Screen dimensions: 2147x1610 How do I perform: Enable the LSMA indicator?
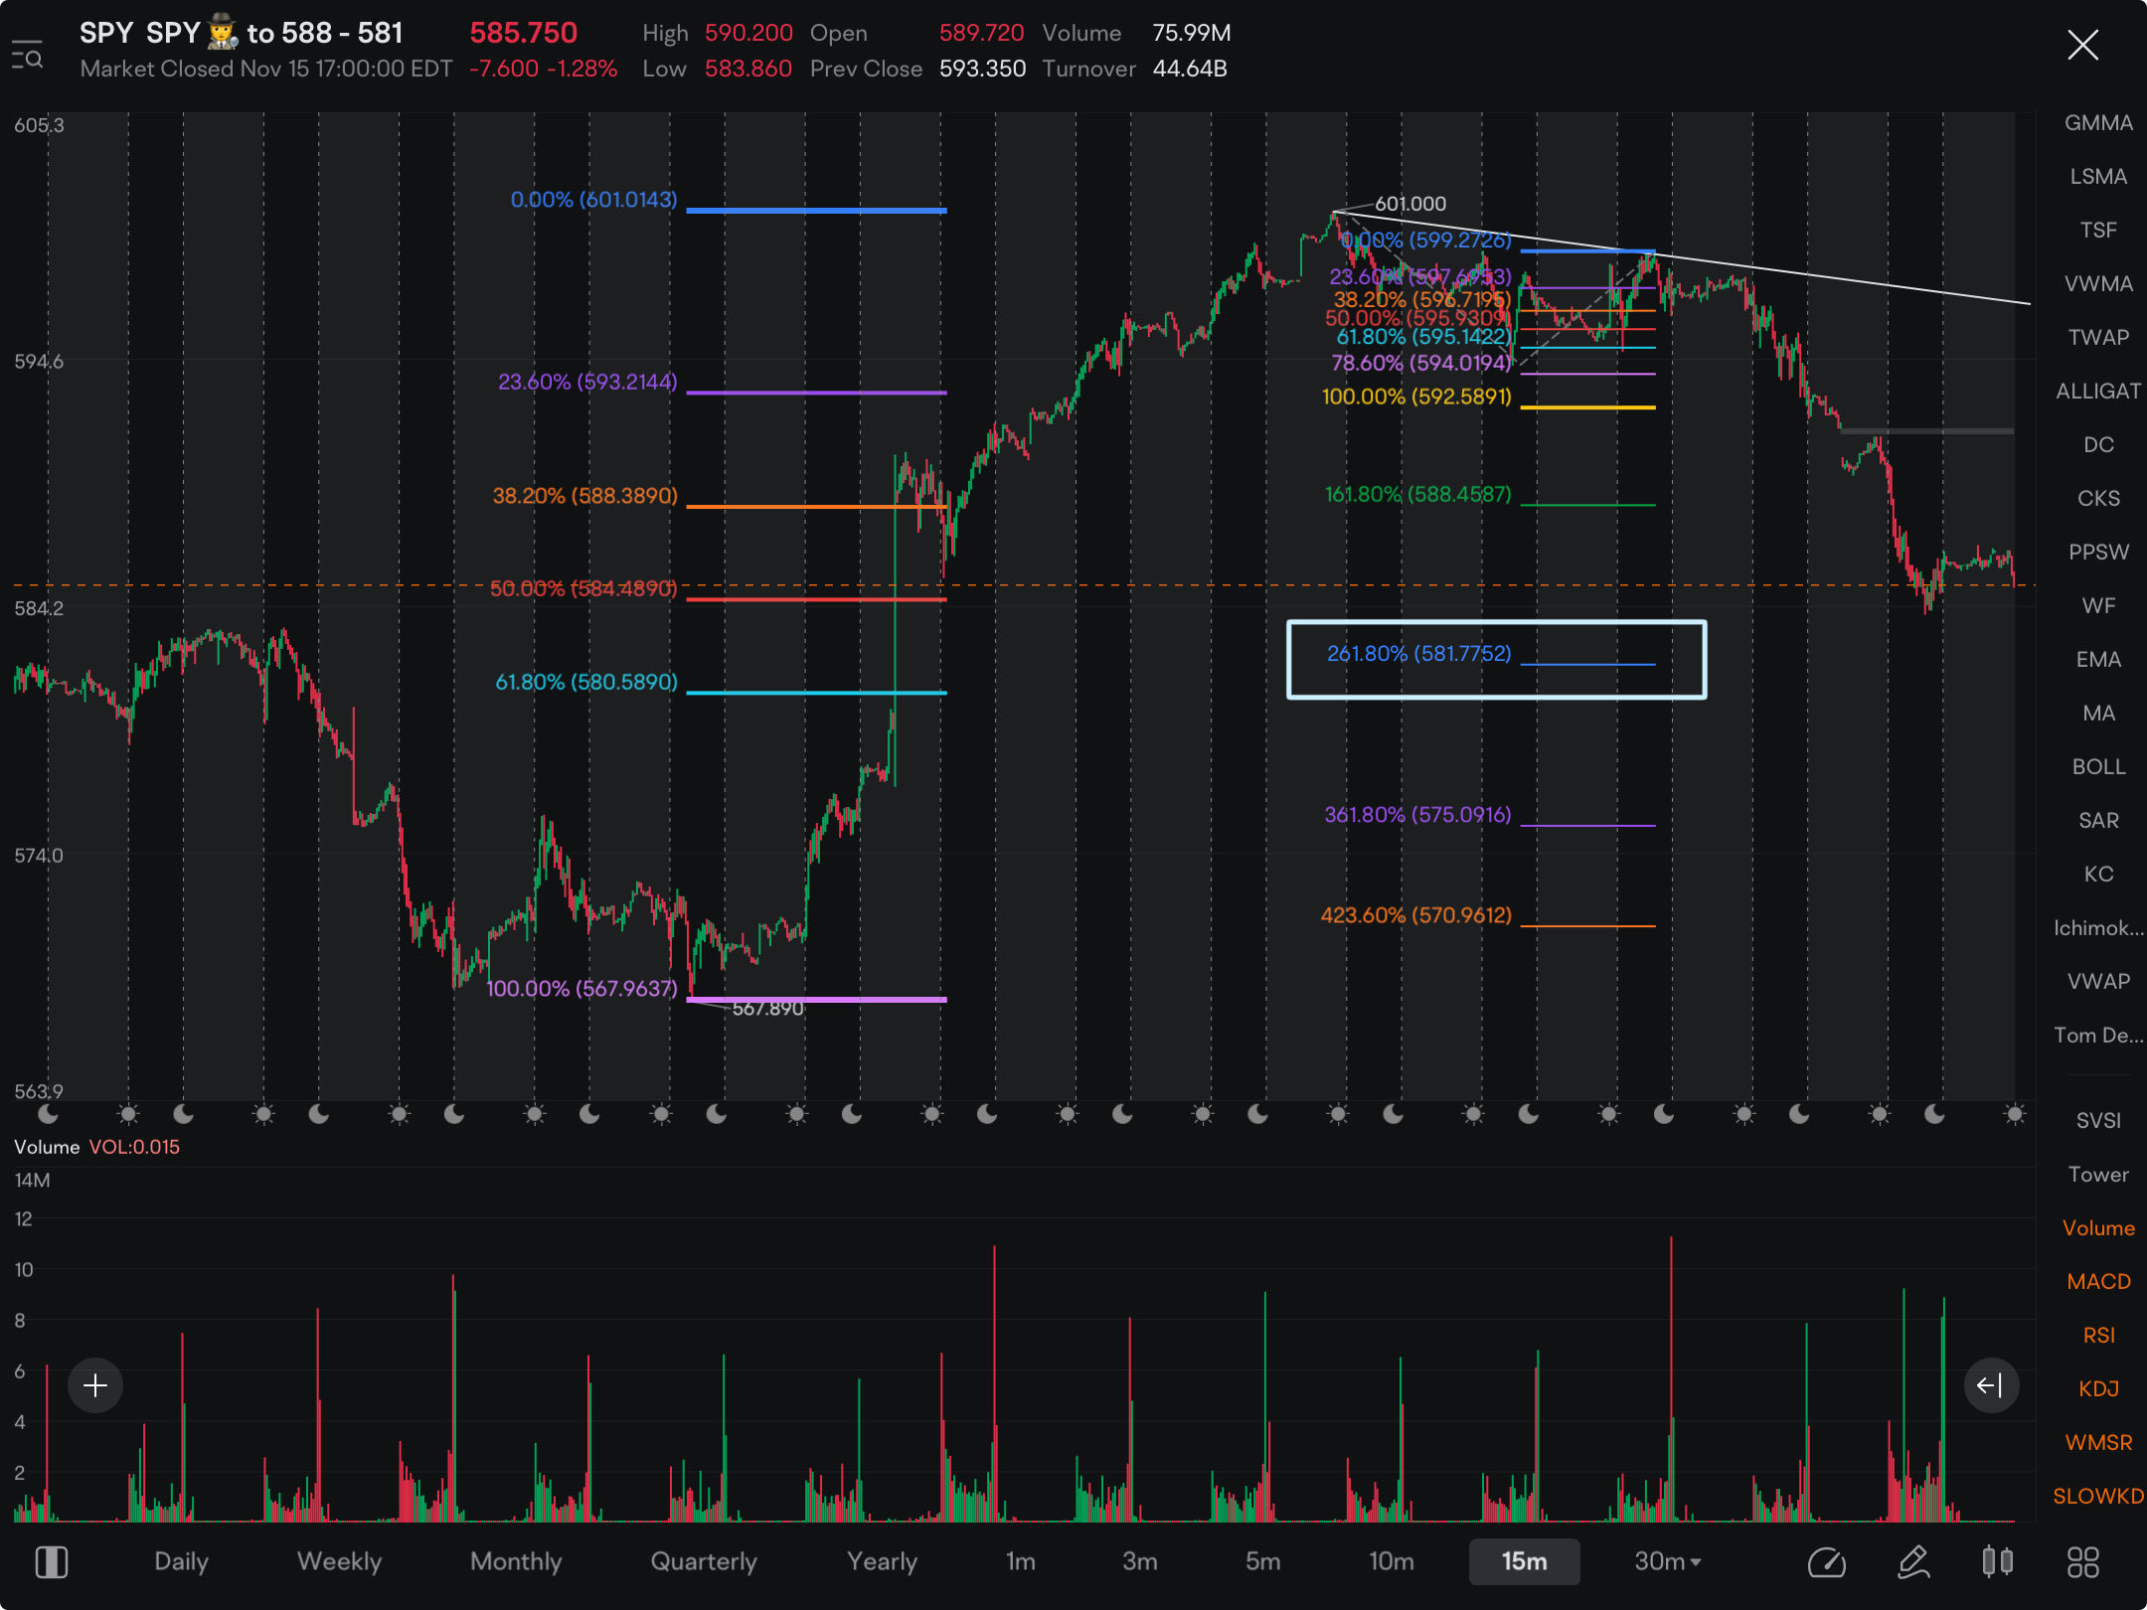pyautogui.click(x=2098, y=176)
